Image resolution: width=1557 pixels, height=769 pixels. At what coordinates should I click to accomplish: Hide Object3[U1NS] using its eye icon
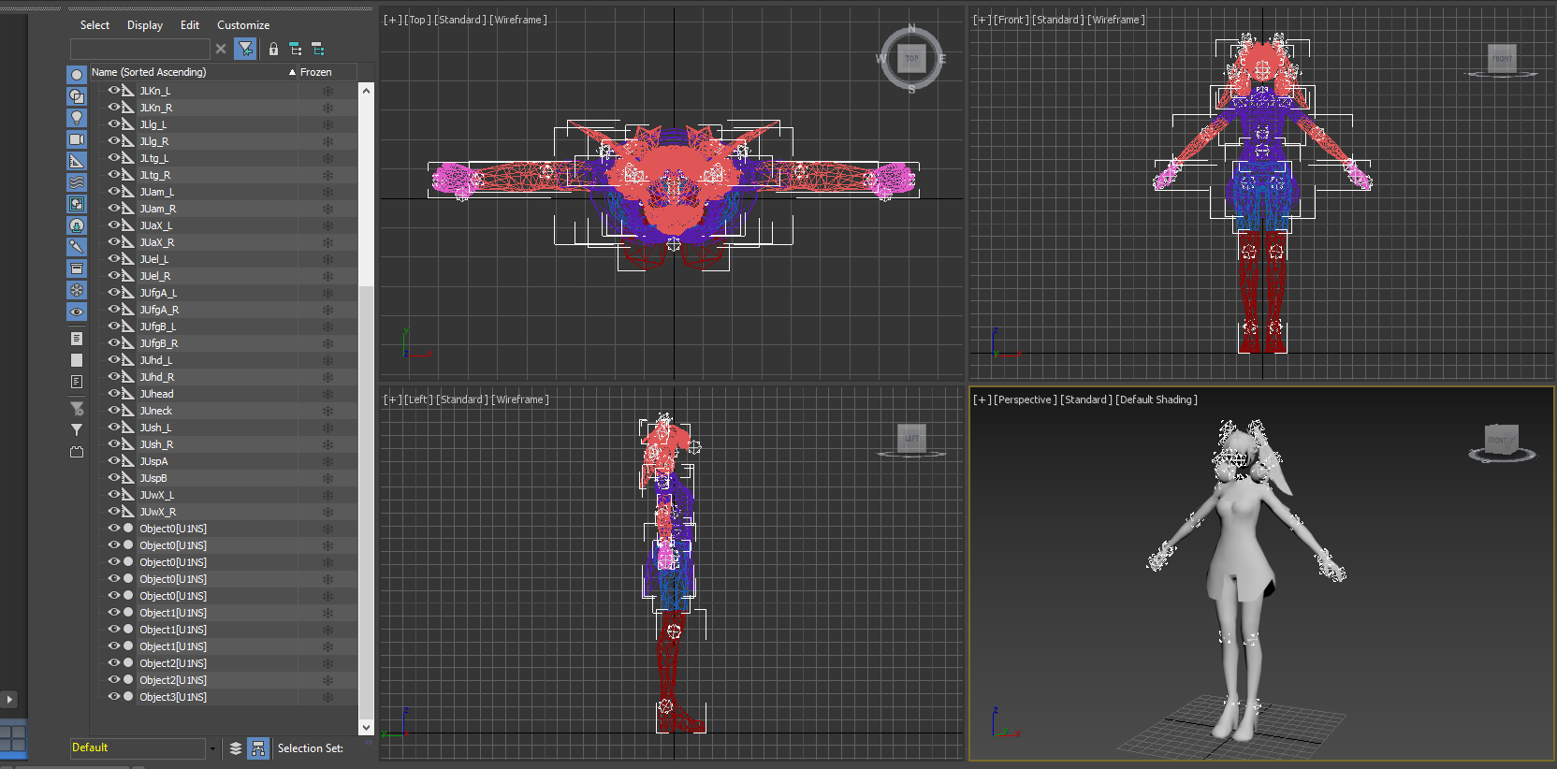point(114,697)
